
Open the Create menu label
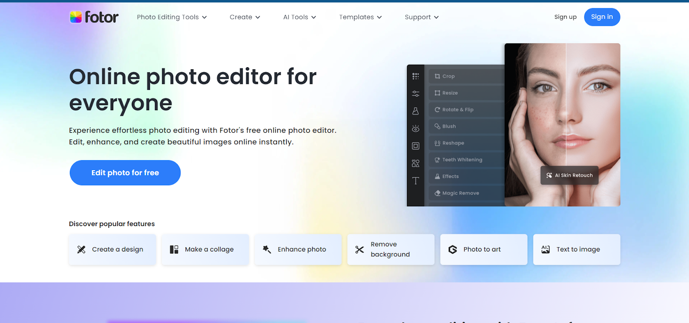point(241,17)
